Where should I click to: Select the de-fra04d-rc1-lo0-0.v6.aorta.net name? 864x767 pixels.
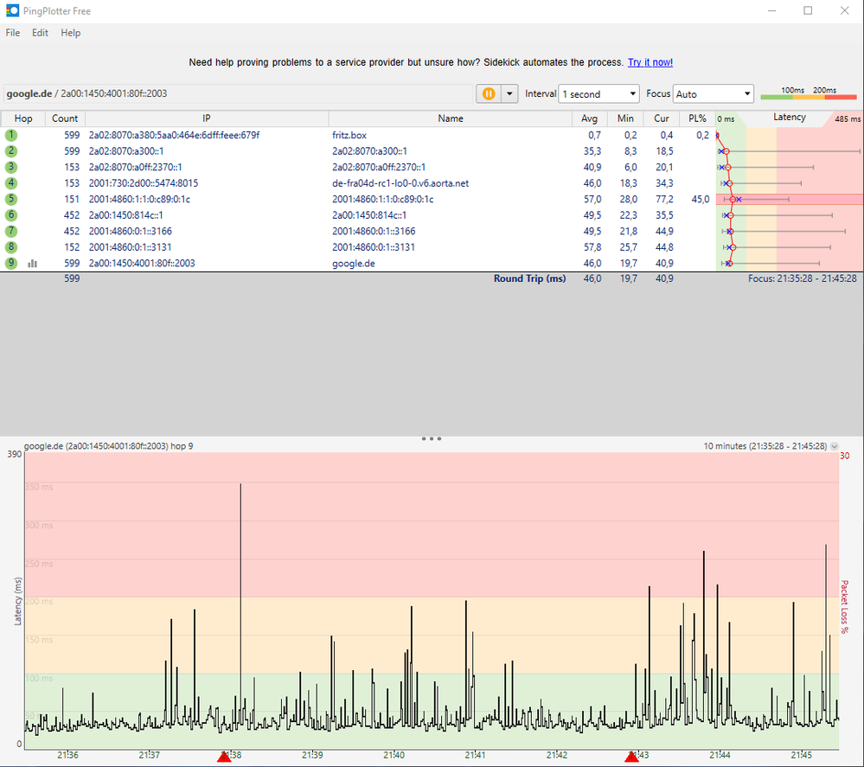(x=400, y=183)
